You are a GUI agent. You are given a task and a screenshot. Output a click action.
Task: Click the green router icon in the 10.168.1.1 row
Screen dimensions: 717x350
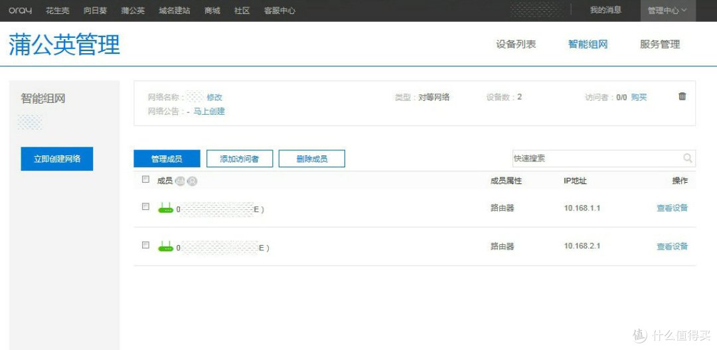[x=166, y=208]
